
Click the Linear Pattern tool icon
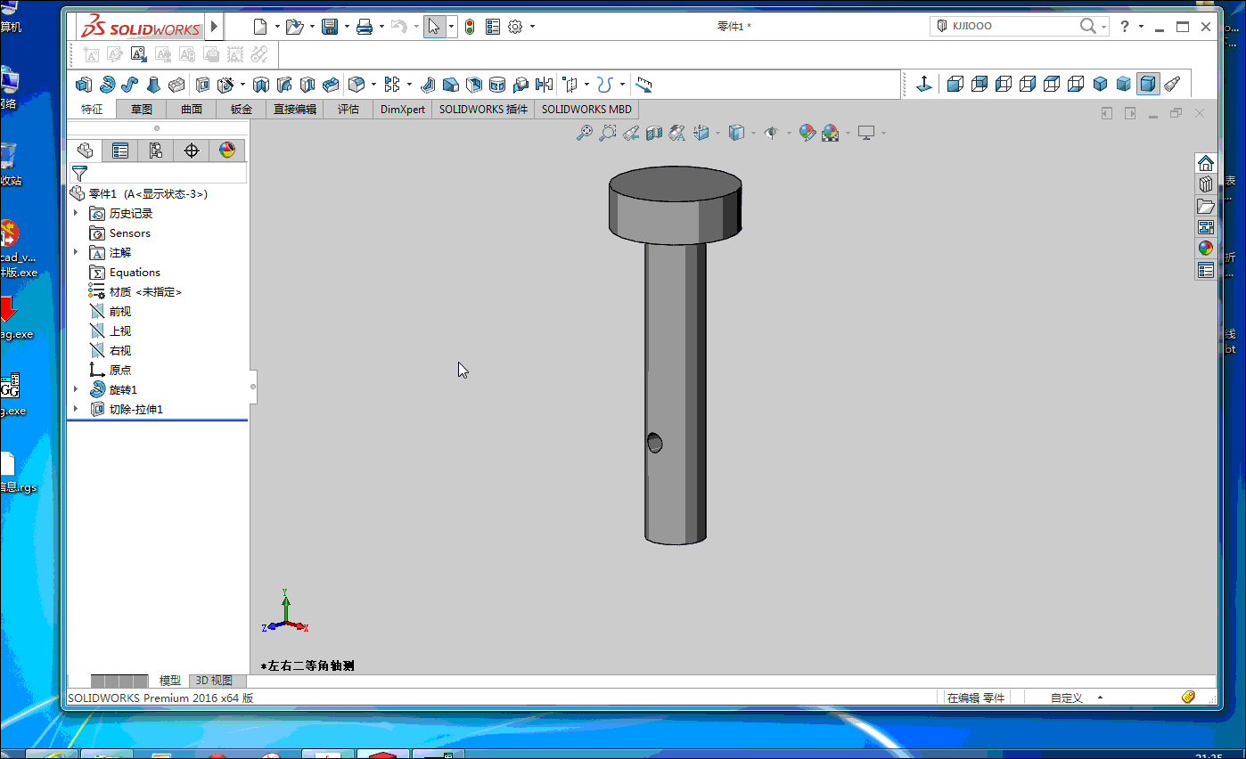391,85
